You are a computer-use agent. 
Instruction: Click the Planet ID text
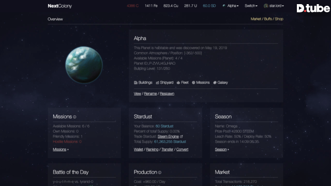point(155,63)
